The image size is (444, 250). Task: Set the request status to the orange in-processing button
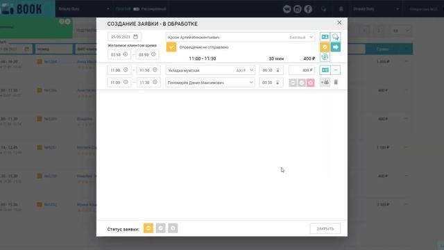(x=148, y=228)
